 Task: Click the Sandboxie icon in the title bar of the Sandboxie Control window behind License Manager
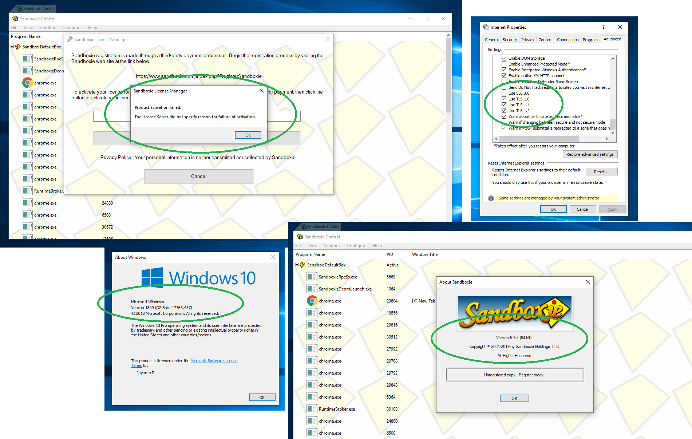tap(15, 19)
